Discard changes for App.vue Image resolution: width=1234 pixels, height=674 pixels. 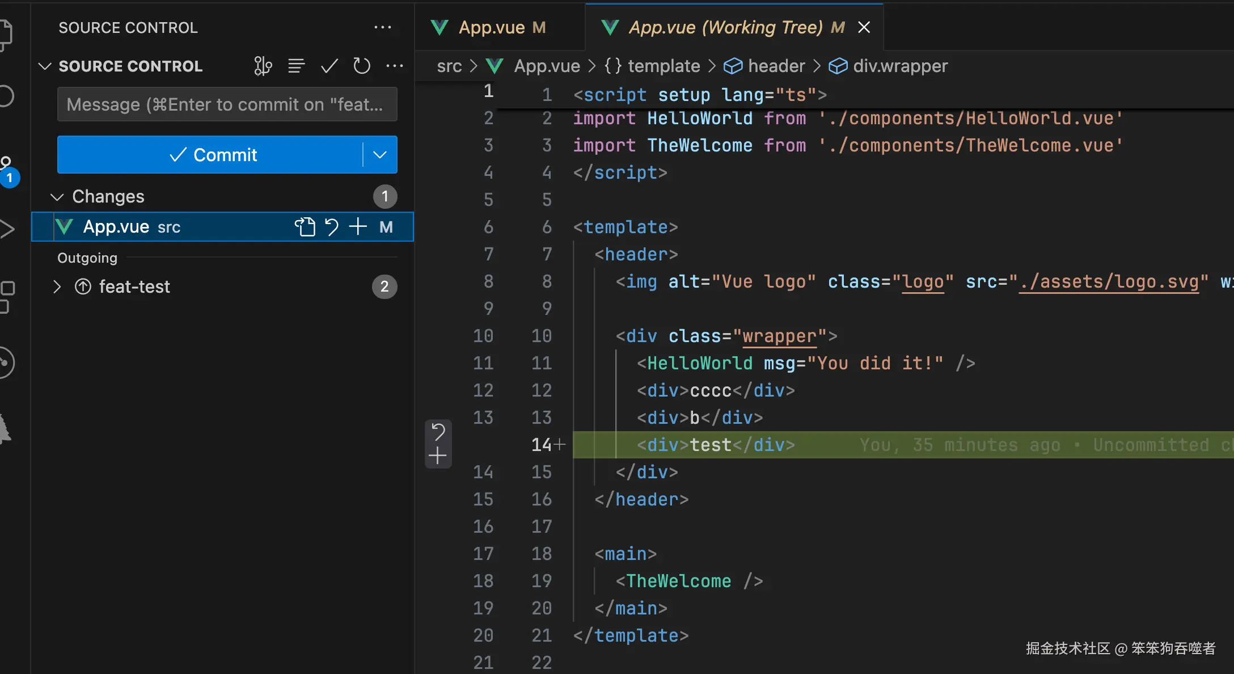[332, 227]
